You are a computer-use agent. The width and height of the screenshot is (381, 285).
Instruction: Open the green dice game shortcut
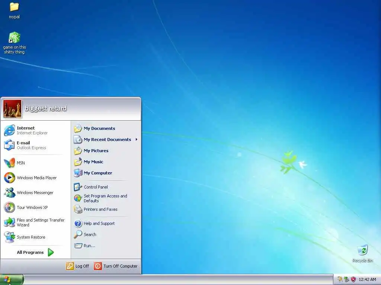pyautogui.click(x=15, y=43)
